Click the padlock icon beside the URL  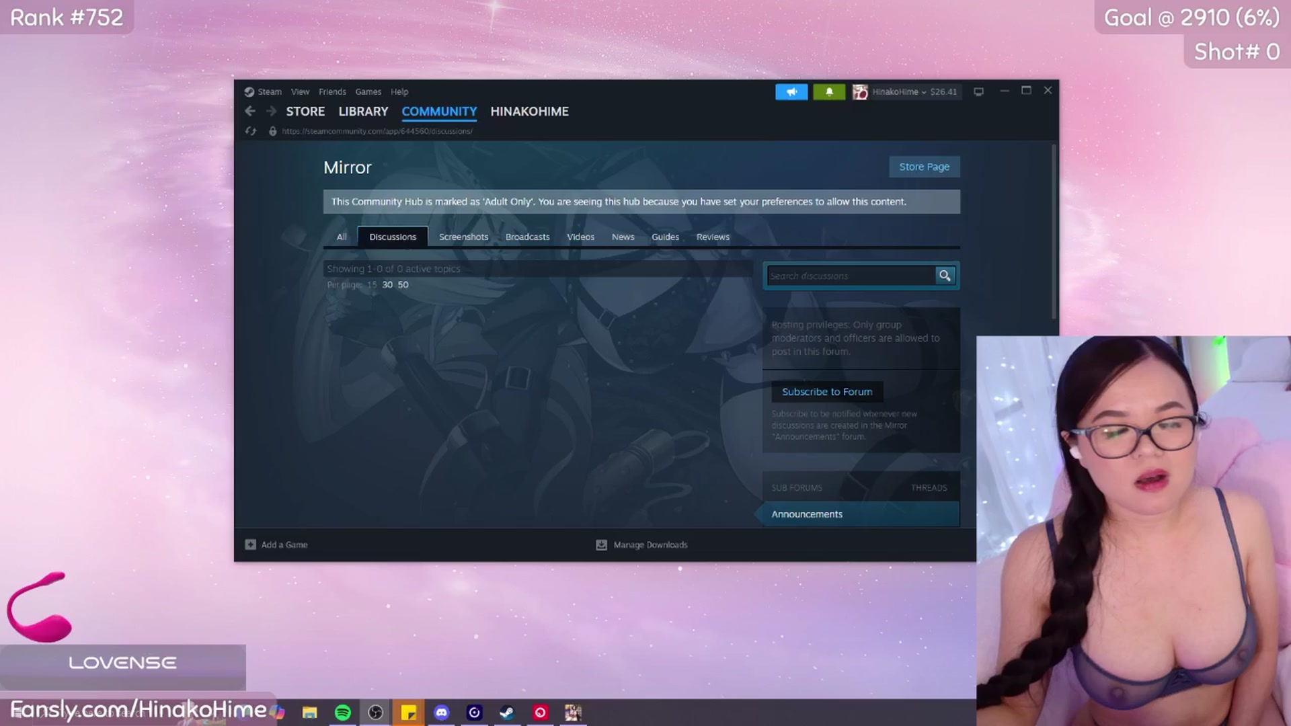pyautogui.click(x=272, y=131)
